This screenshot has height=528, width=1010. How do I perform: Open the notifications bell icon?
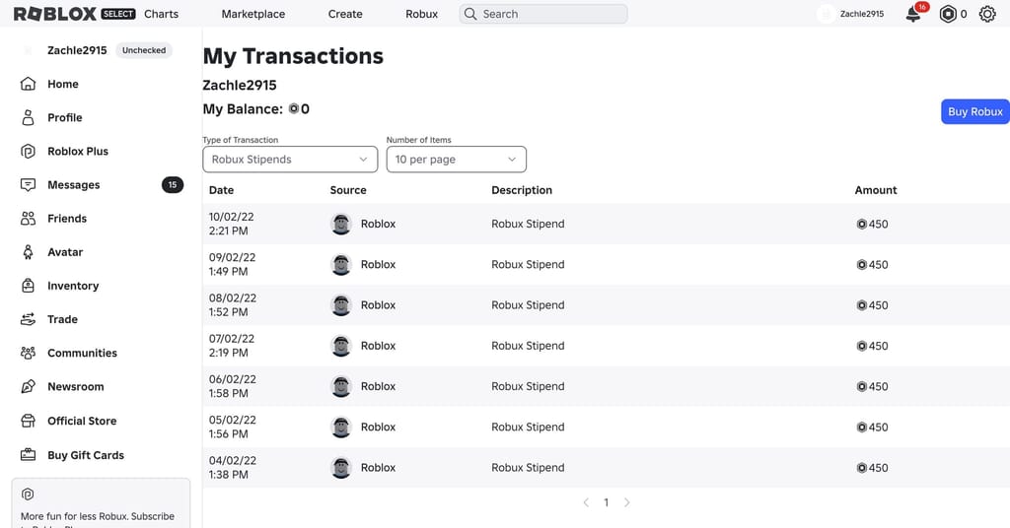pos(913,14)
